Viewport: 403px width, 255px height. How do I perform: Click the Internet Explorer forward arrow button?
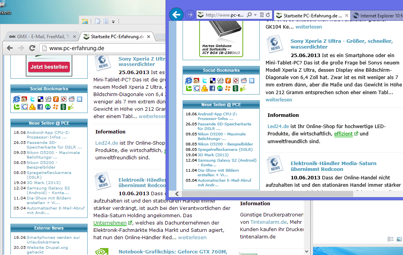pos(190,15)
